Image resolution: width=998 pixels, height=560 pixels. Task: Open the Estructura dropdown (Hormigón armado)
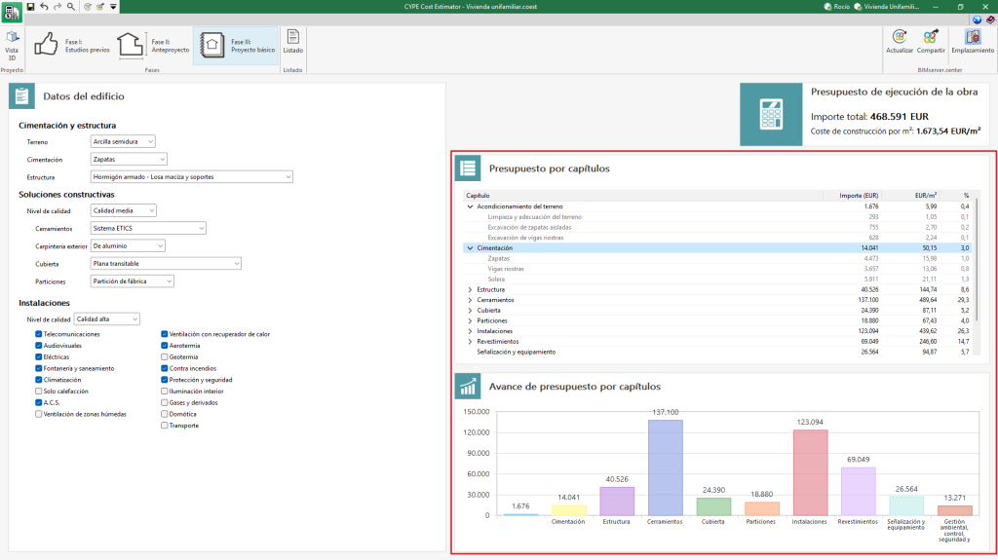(192, 177)
